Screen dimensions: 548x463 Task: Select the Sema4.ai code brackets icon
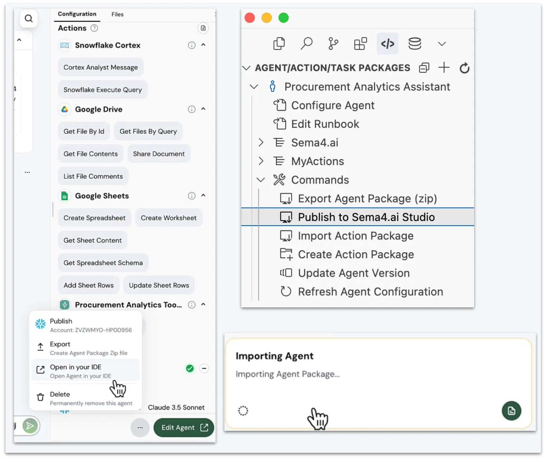point(388,44)
